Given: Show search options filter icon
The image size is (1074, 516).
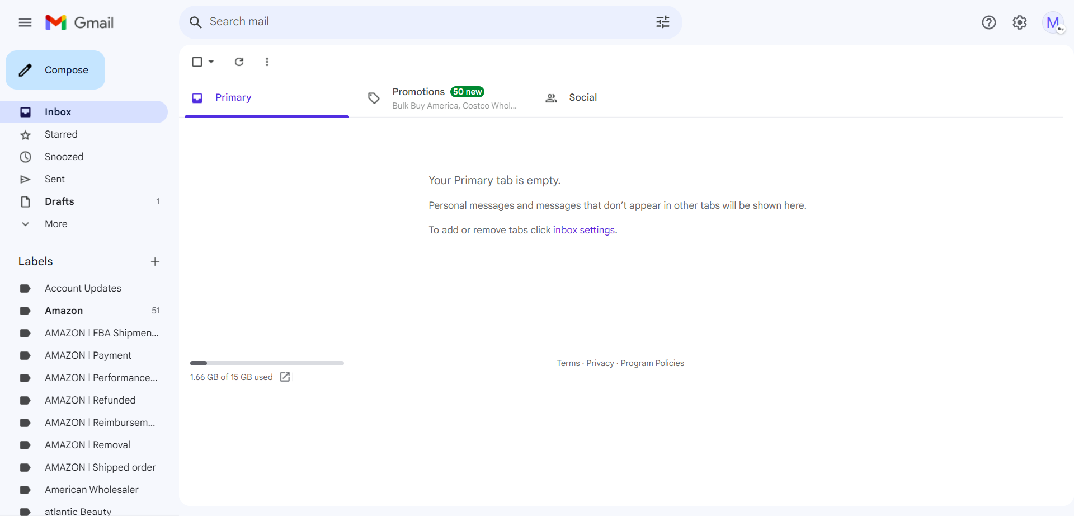Looking at the screenshot, I should [x=663, y=22].
